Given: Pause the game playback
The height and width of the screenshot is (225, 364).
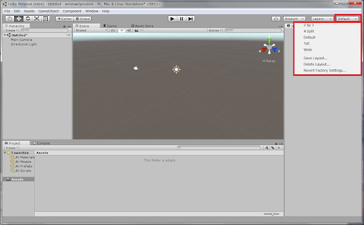Looking at the screenshot, I should (x=181, y=19).
